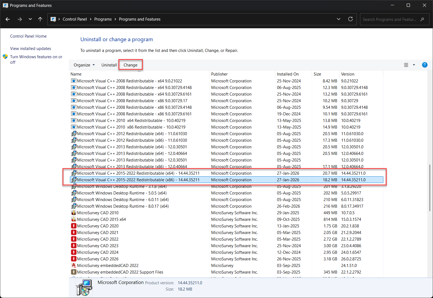Open the Organize dropdown menu
The height and width of the screenshot is (298, 433).
[x=84, y=65]
